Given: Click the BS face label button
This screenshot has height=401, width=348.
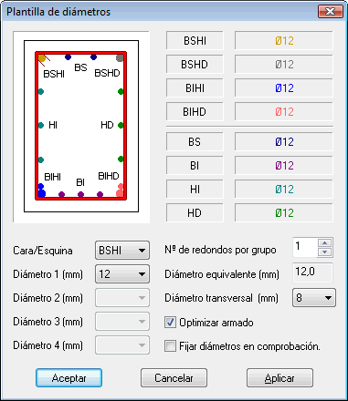Looking at the screenshot, I should pyautogui.click(x=195, y=141).
